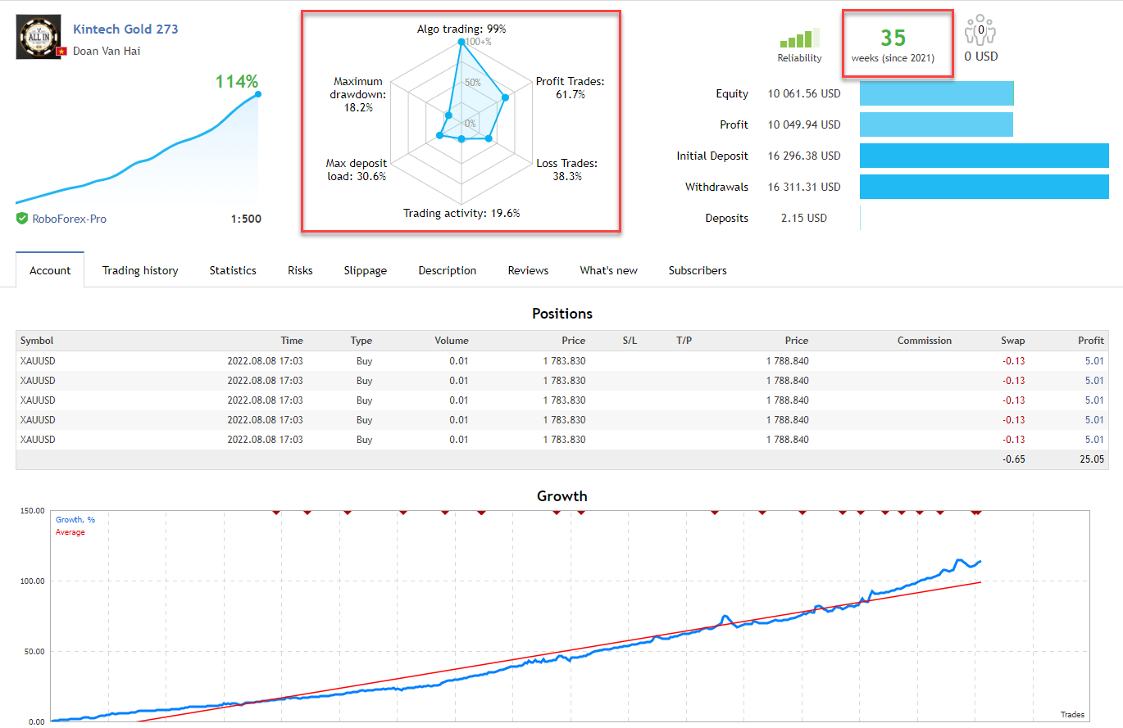Click the 1:500 leverage value

pyautogui.click(x=247, y=219)
